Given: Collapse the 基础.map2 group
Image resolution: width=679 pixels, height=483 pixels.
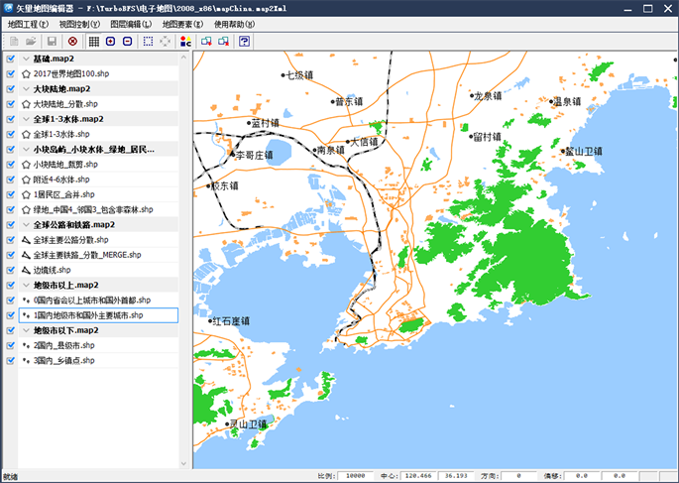Looking at the screenshot, I should click(25, 59).
